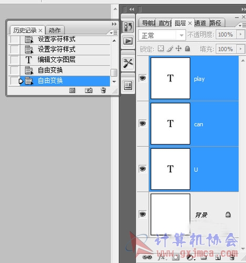Enable lock transparent pixels icon
246x263 pixels.
tap(161, 48)
